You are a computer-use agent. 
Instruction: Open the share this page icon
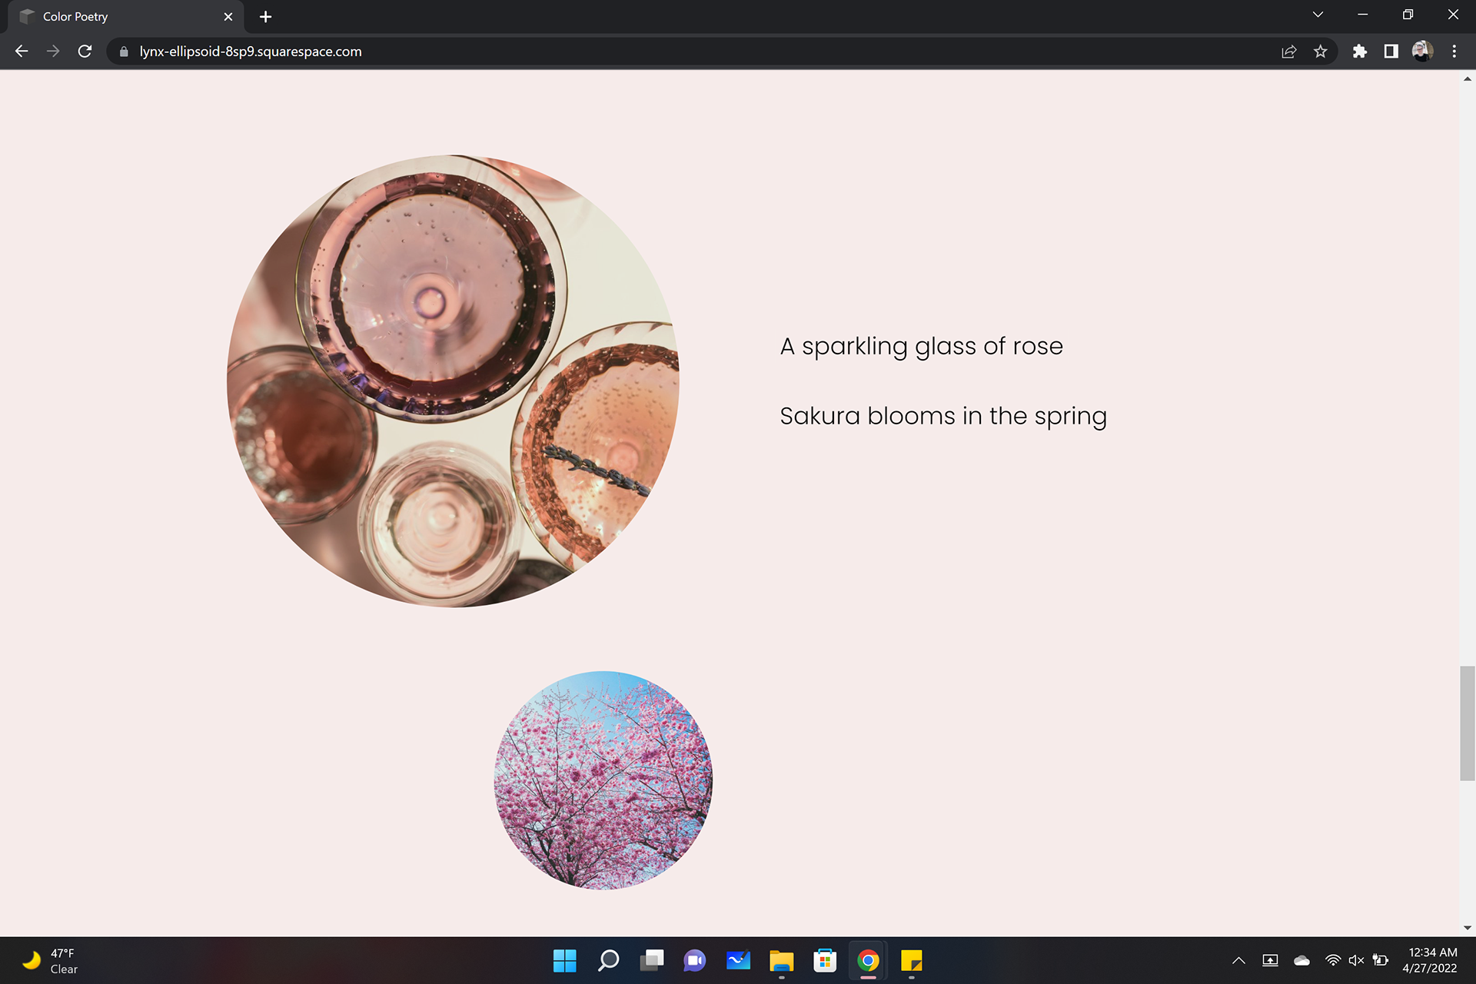coord(1288,52)
